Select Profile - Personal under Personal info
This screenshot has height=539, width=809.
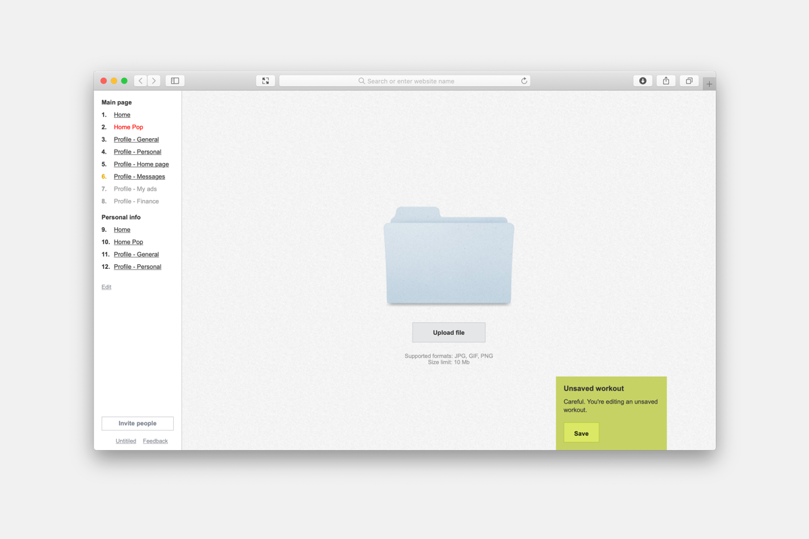point(138,267)
